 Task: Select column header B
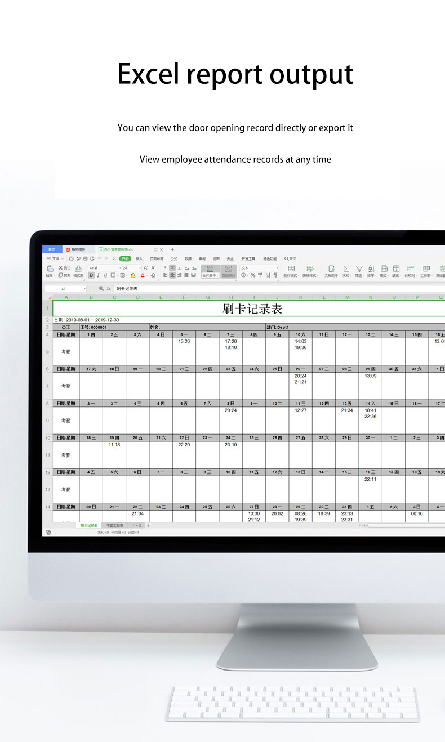tap(91, 297)
